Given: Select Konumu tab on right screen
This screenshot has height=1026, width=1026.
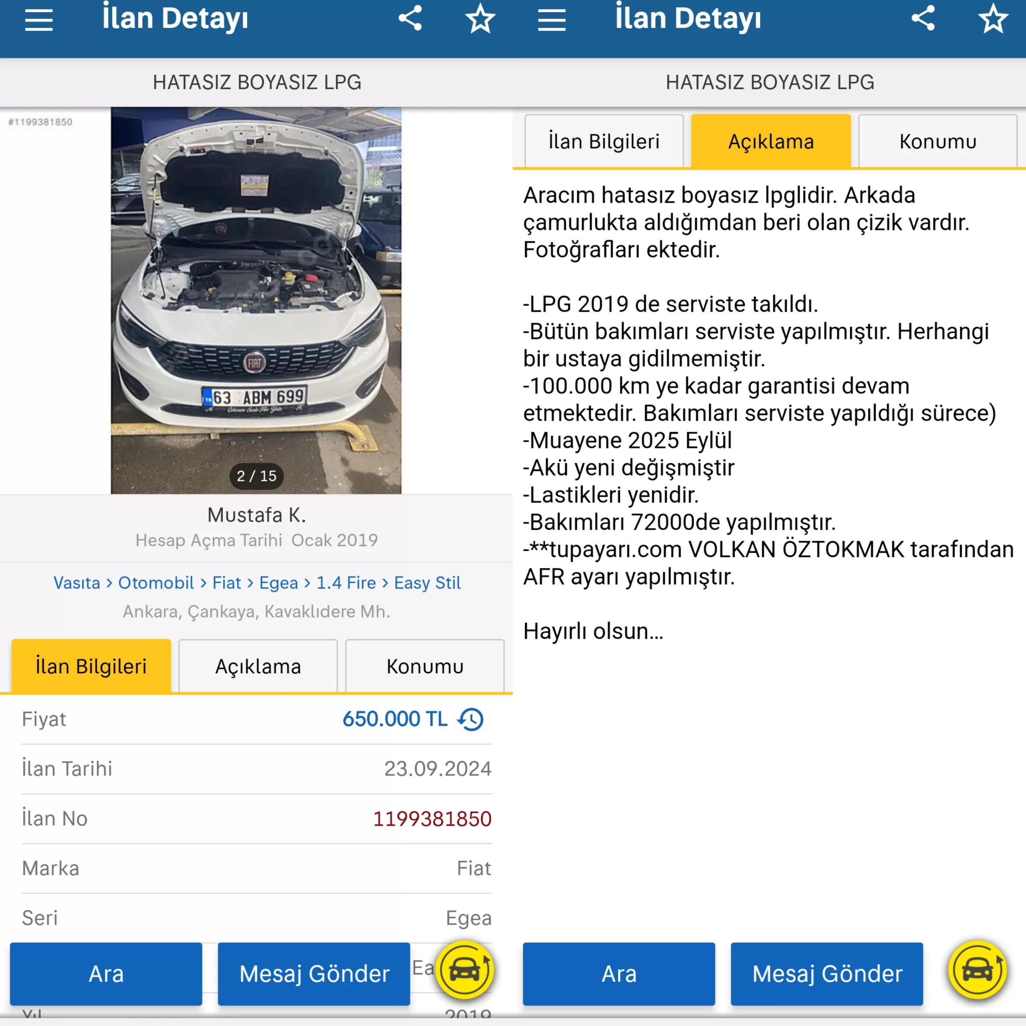Looking at the screenshot, I should pyautogui.click(x=938, y=141).
